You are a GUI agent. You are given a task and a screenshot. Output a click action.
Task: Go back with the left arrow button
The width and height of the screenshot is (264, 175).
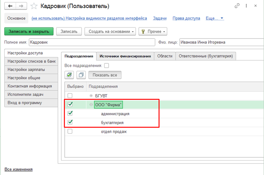pos(10,6)
